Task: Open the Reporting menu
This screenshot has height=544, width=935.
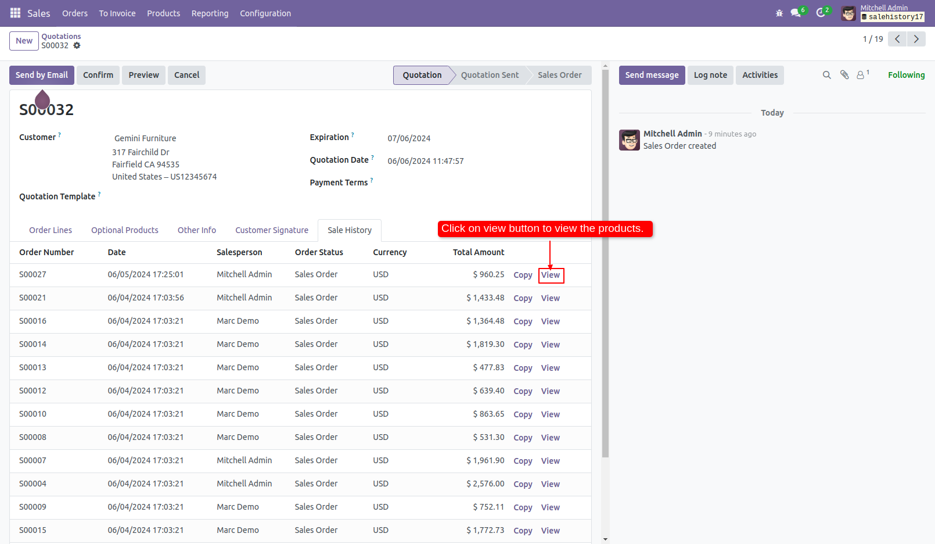Action: [210, 13]
